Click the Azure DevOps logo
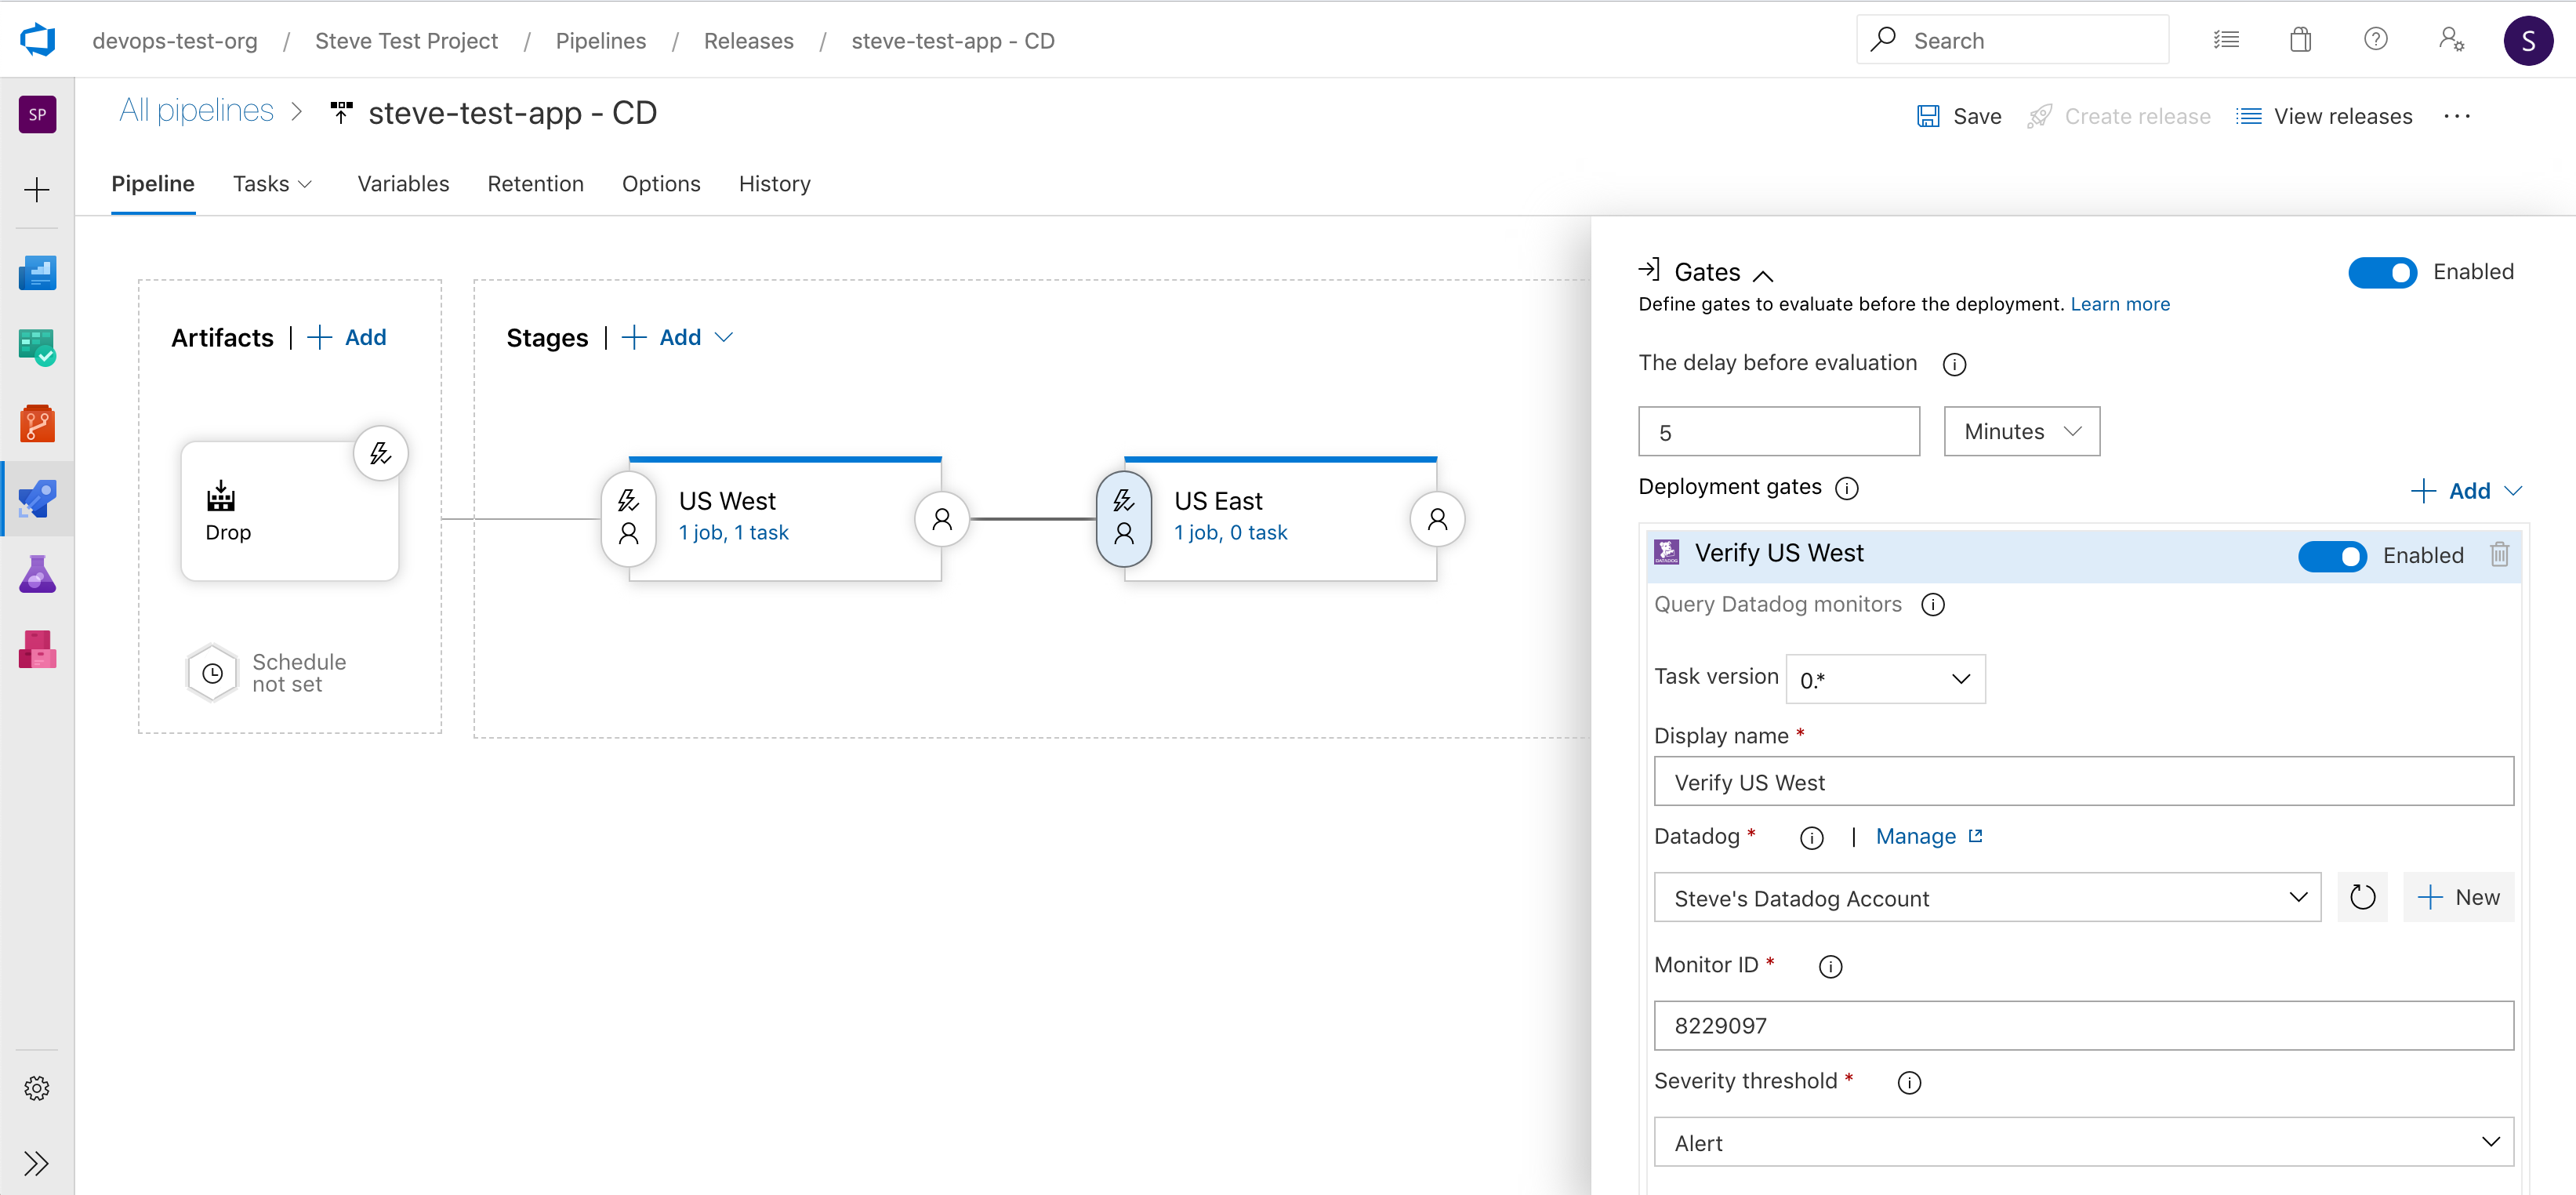This screenshot has width=2576, height=1195. 37,39
